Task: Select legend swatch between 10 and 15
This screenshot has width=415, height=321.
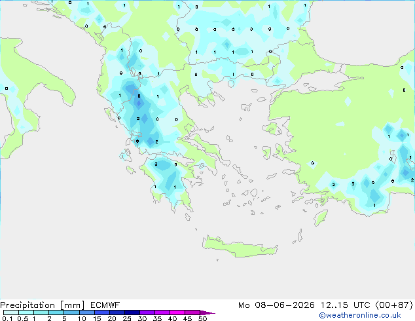Action: (x=86, y=312)
